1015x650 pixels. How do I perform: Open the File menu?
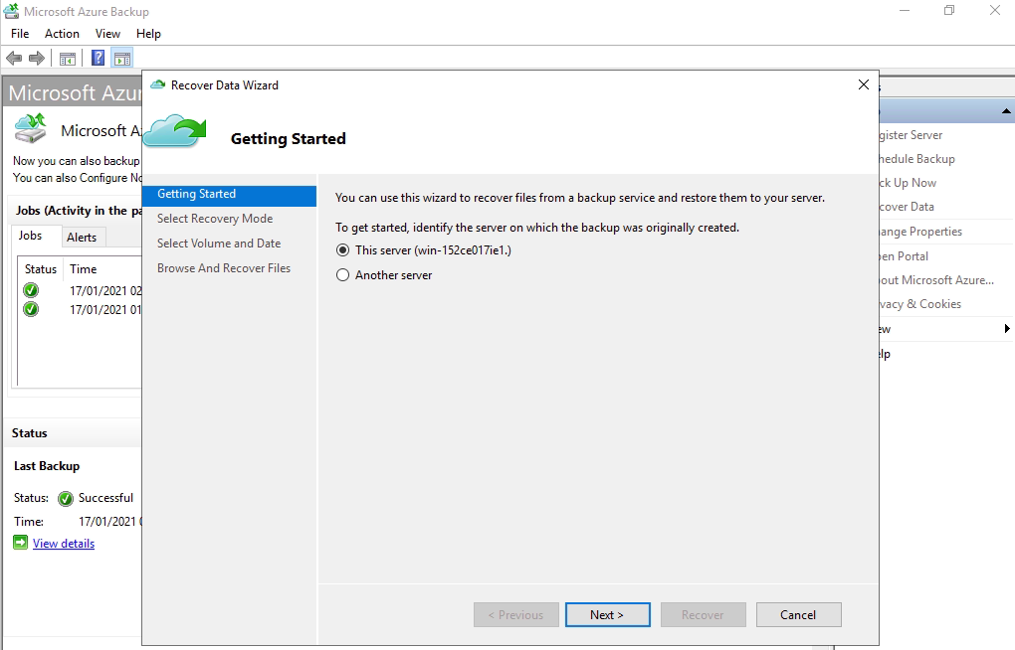click(20, 34)
